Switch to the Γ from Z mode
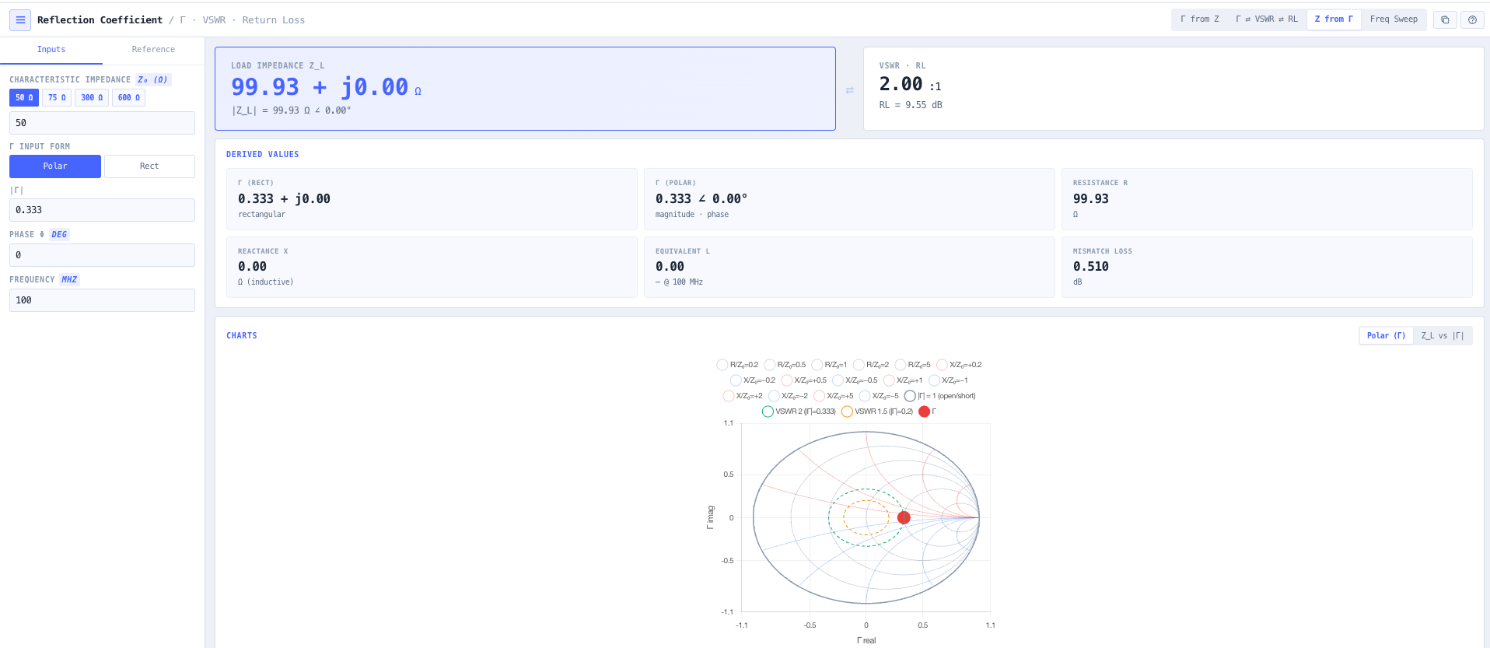This screenshot has height=648, width=1490. click(1200, 19)
